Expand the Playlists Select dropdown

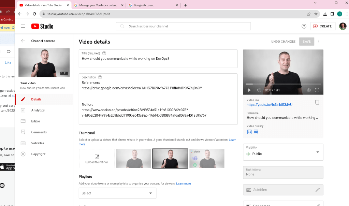click(117, 193)
